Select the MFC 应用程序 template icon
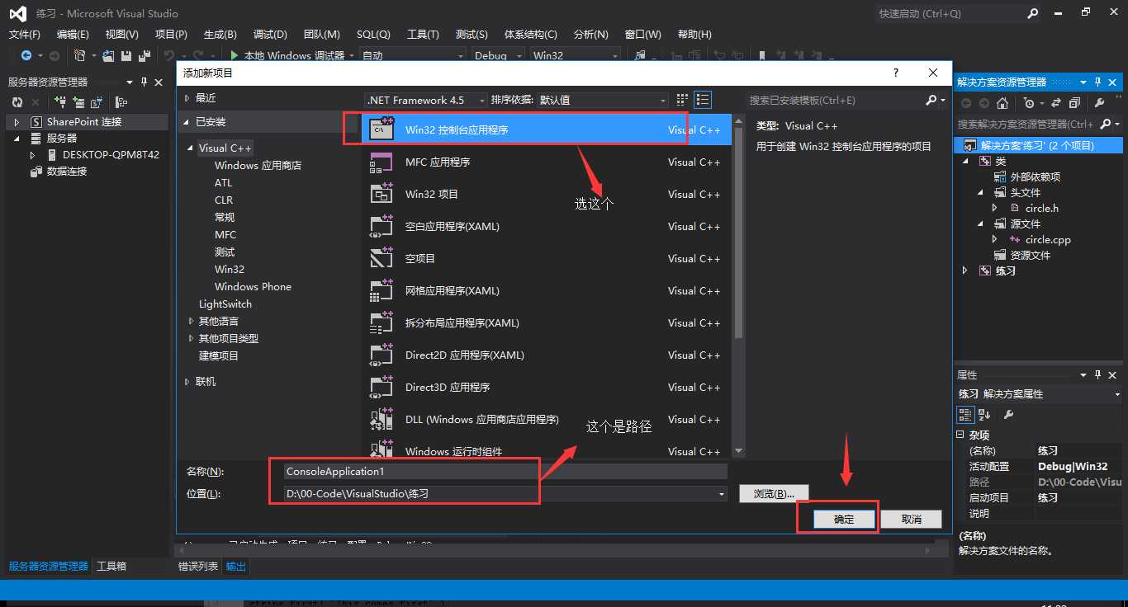 381,162
